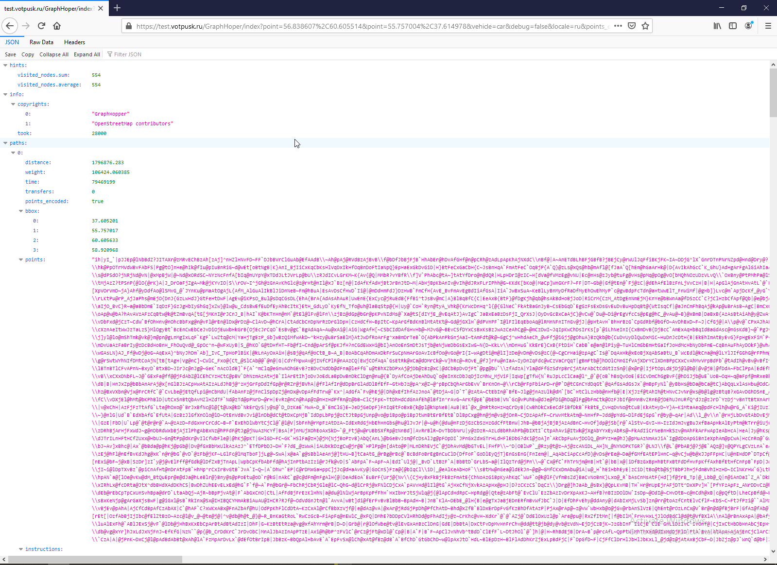
Task: Click the vertical scrollbar down arrow
Action: click(773, 551)
